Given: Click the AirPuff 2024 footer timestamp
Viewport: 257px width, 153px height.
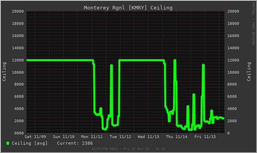Looking at the screenshot, I should (x=128, y=149).
